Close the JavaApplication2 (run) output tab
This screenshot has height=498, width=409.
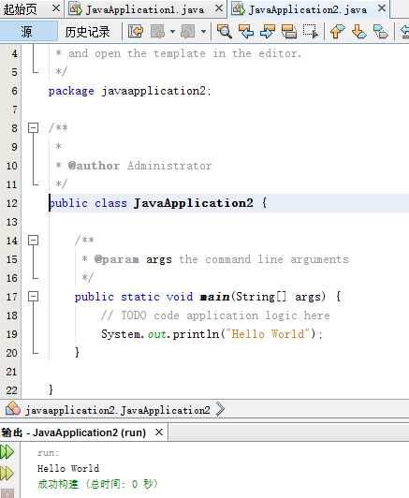159,432
